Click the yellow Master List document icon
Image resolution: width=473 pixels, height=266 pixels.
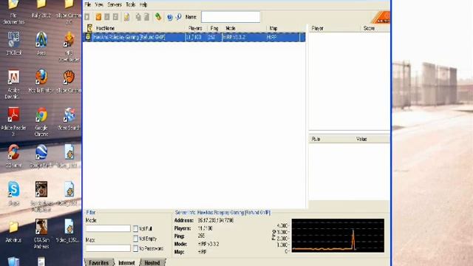point(126,17)
